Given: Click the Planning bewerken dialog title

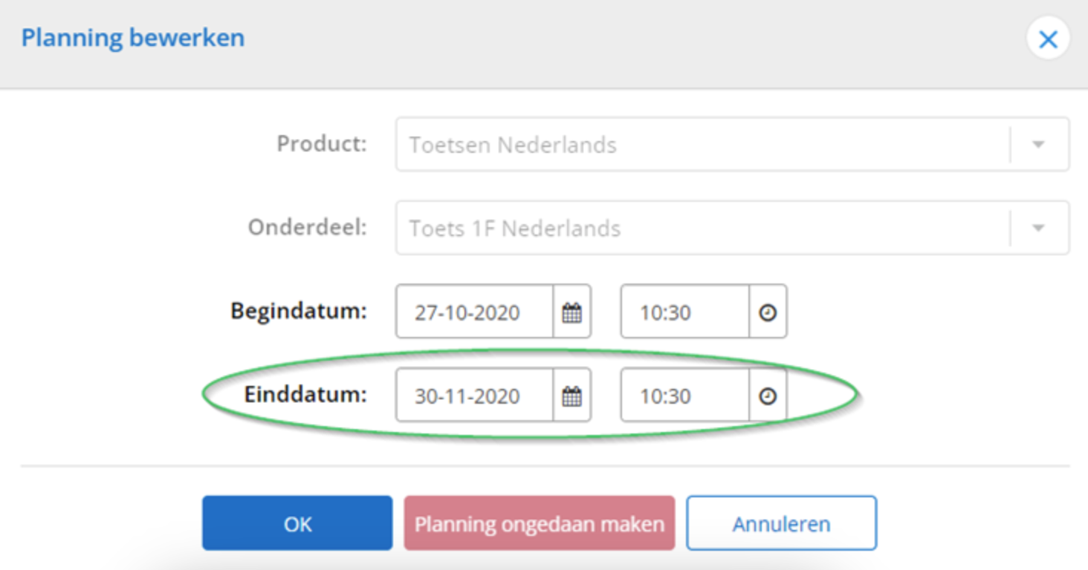Looking at the screenshot, I should pos(133,38).
